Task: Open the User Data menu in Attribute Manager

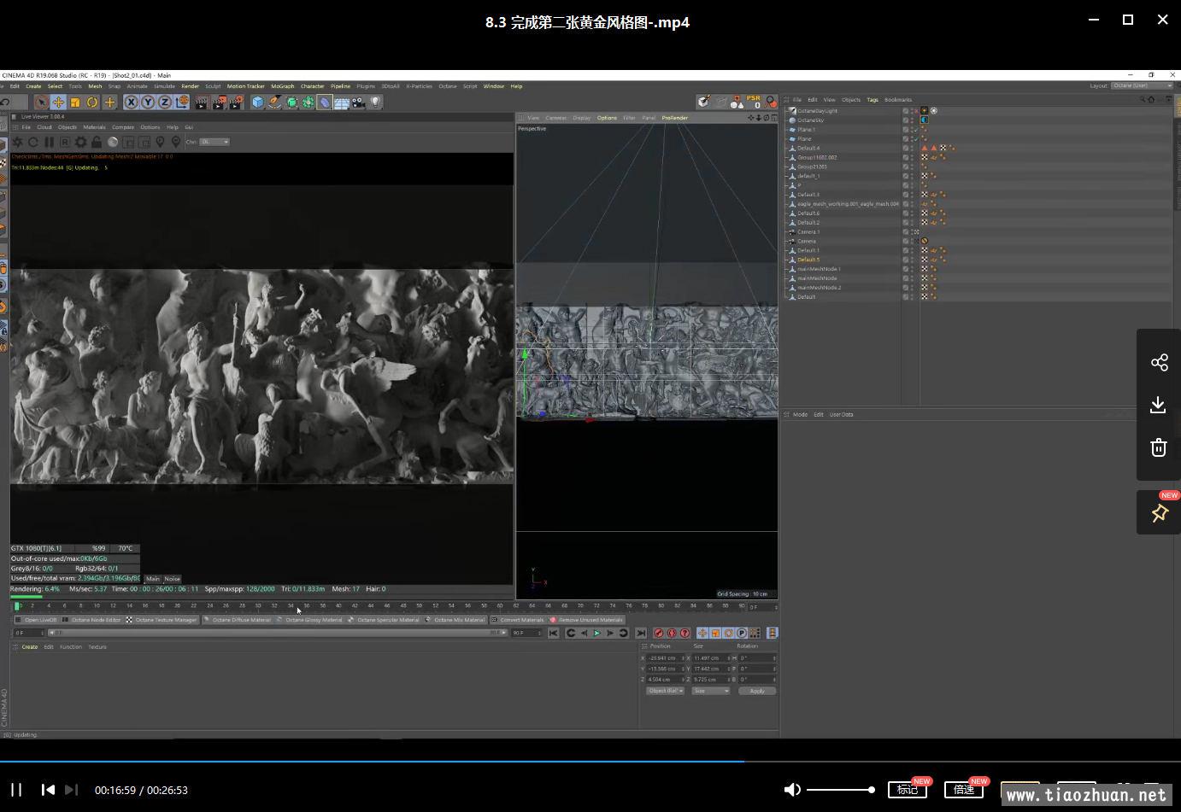Action: (841, 415)
